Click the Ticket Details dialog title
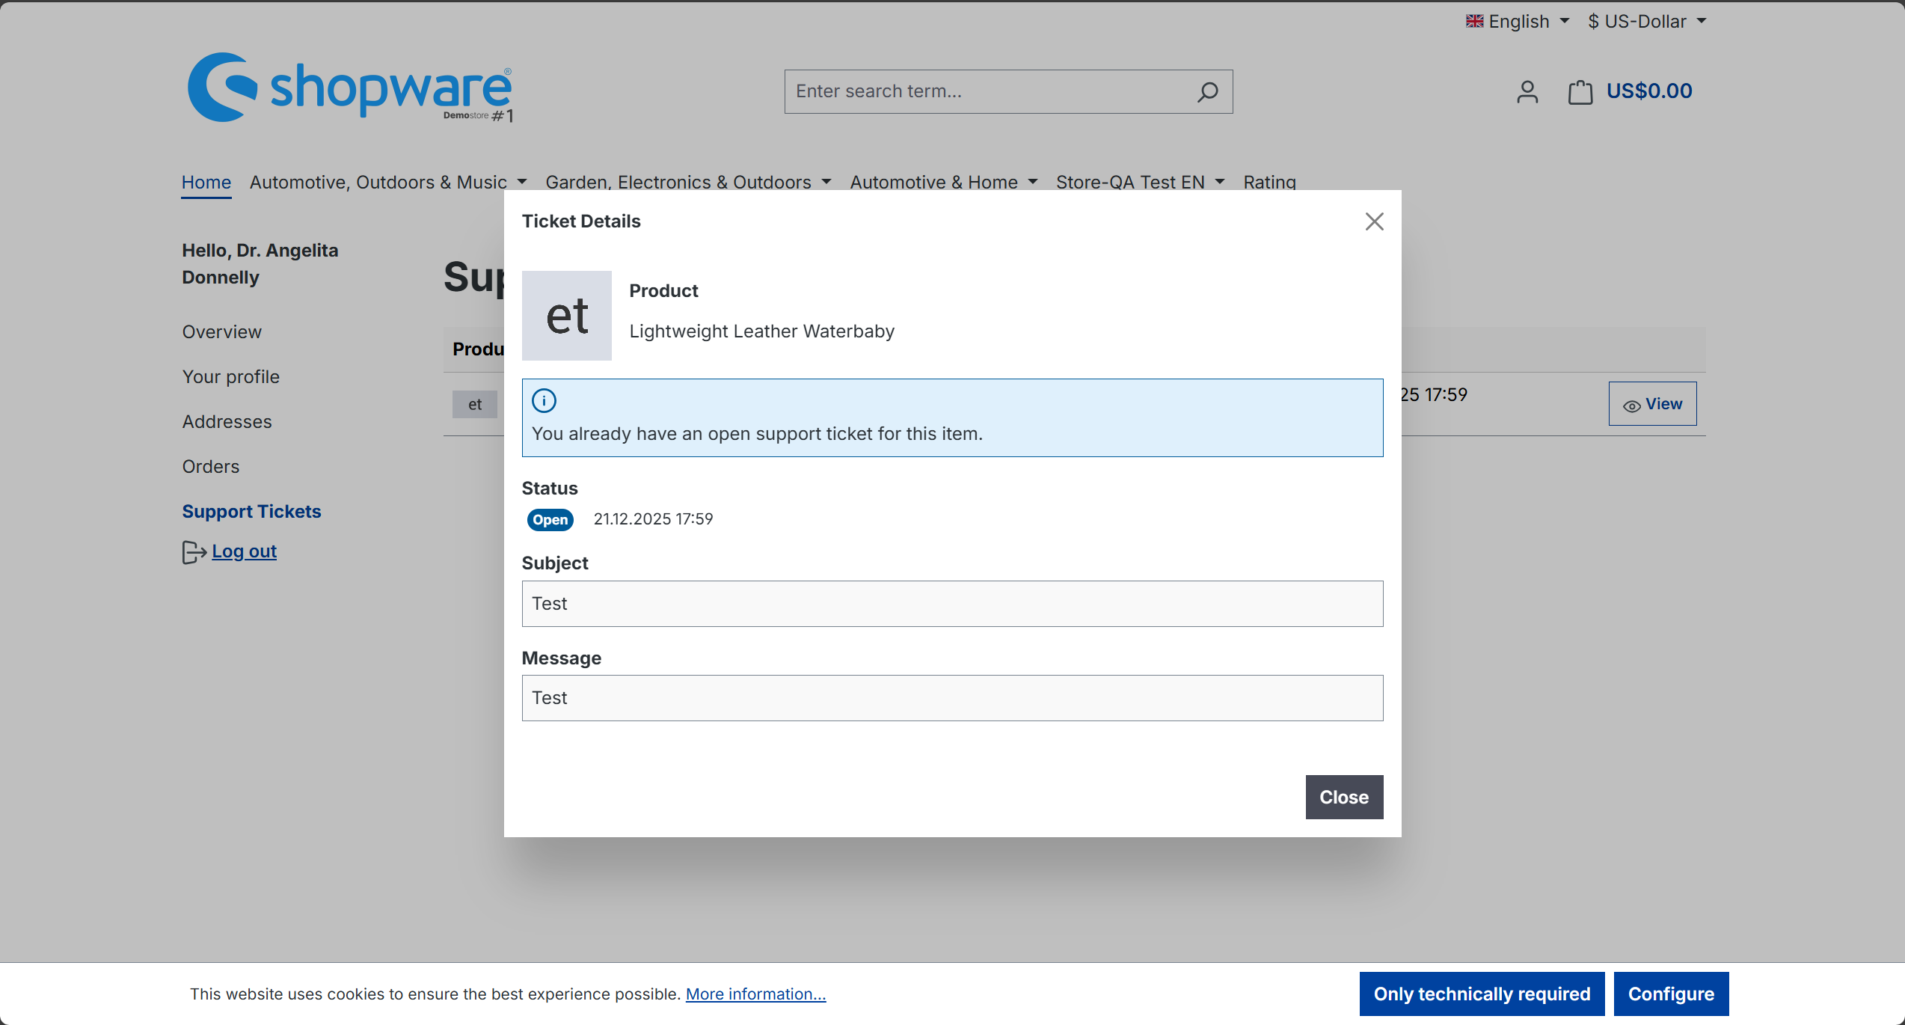1905x1025 pixels. pyautogui.click(x=581, y=221)
